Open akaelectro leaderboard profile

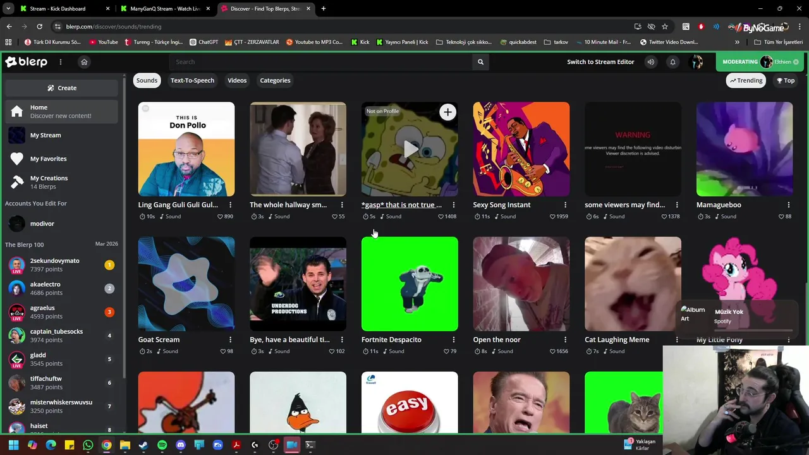(61, 288)
